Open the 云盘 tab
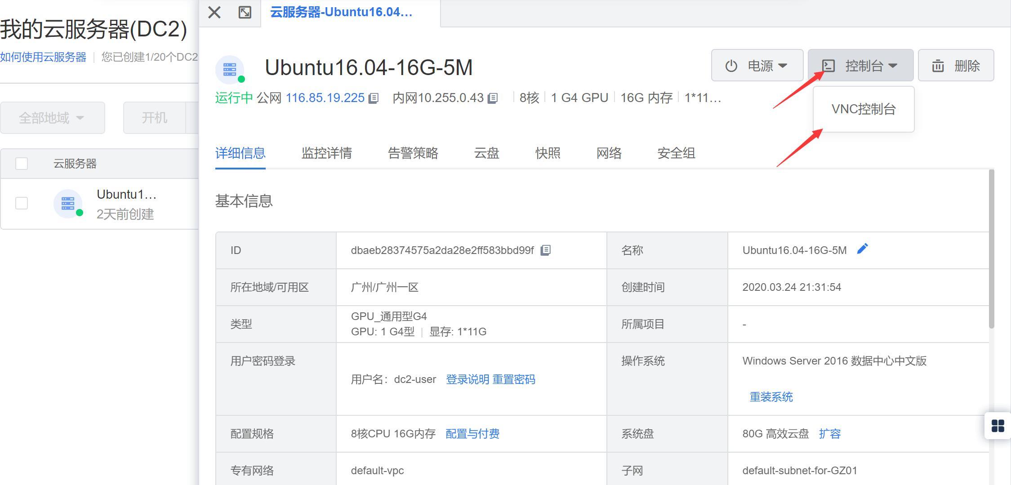 coord(487,153)
